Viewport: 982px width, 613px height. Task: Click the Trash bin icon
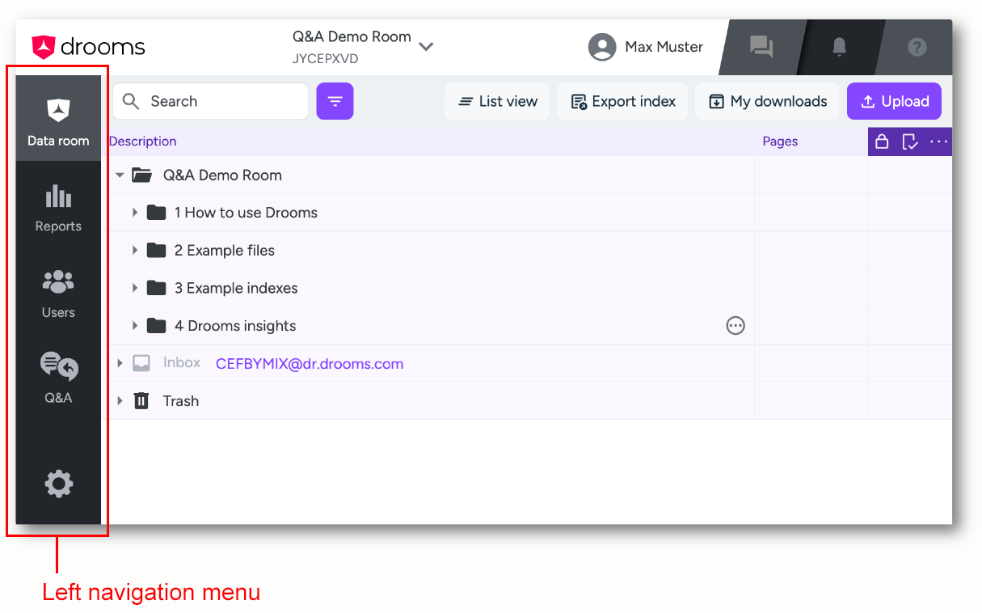pyautogui.click(x=141, y=401)
